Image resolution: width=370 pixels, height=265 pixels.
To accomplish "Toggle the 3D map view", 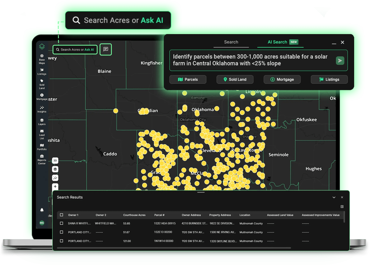I will 55,161.
